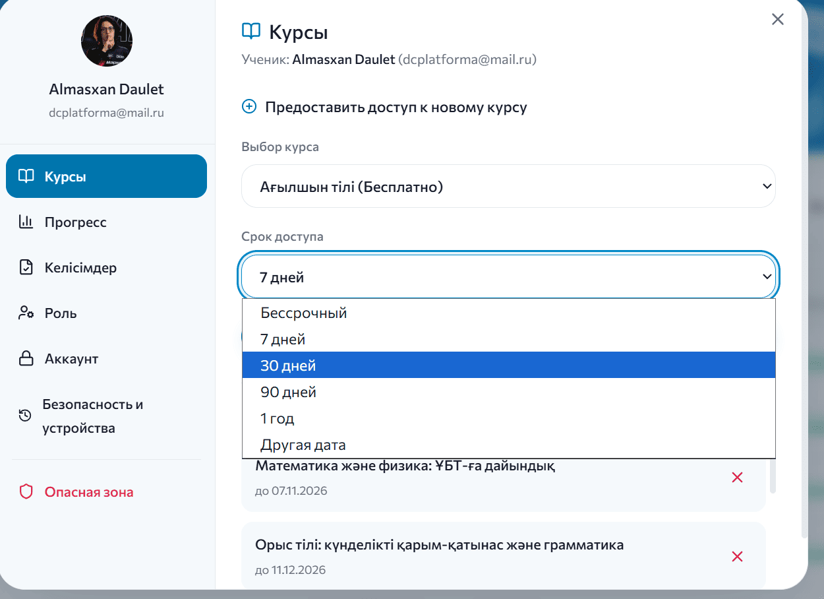Click the book icon beside the Курсы heading
This screenshot has width=824, height=599.
(251, 31)
